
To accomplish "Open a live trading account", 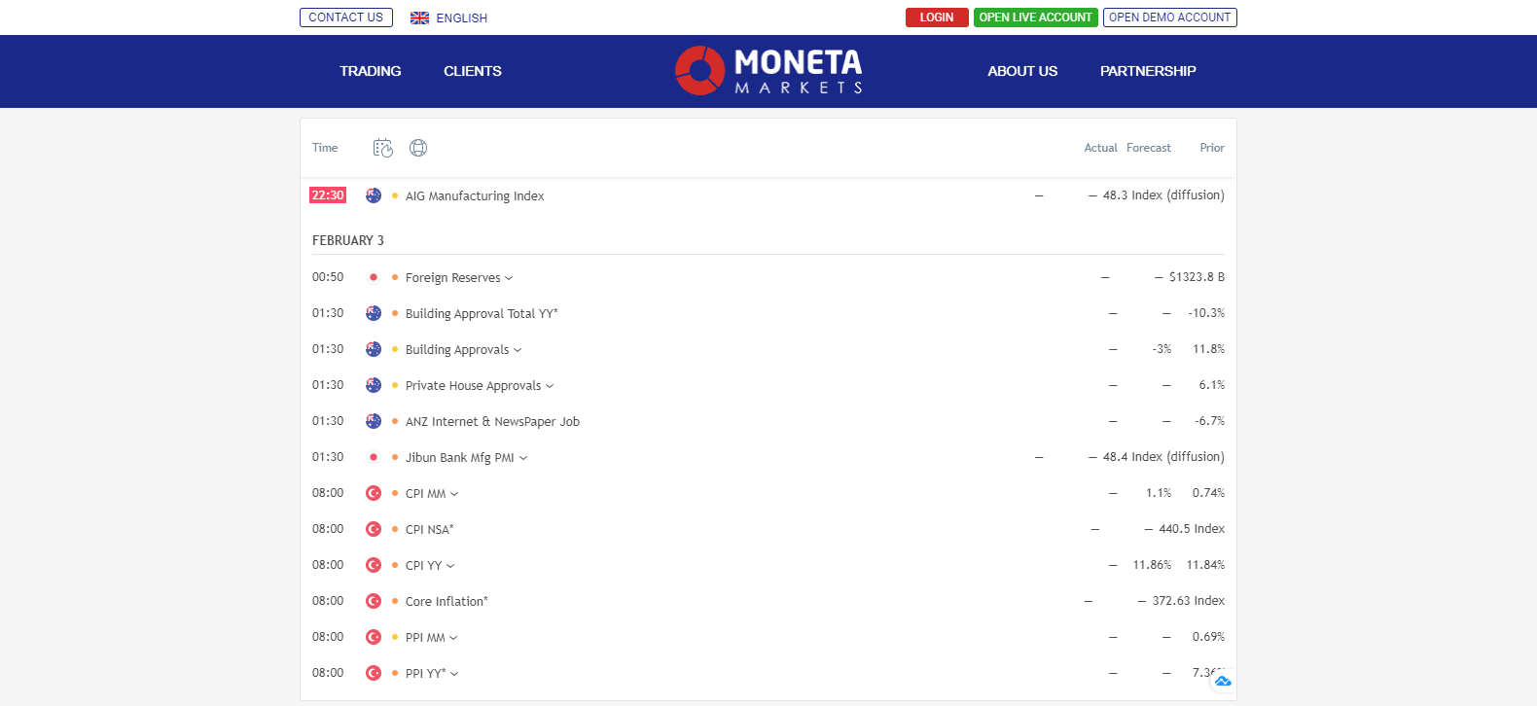I will click(x=1035, y=17).
